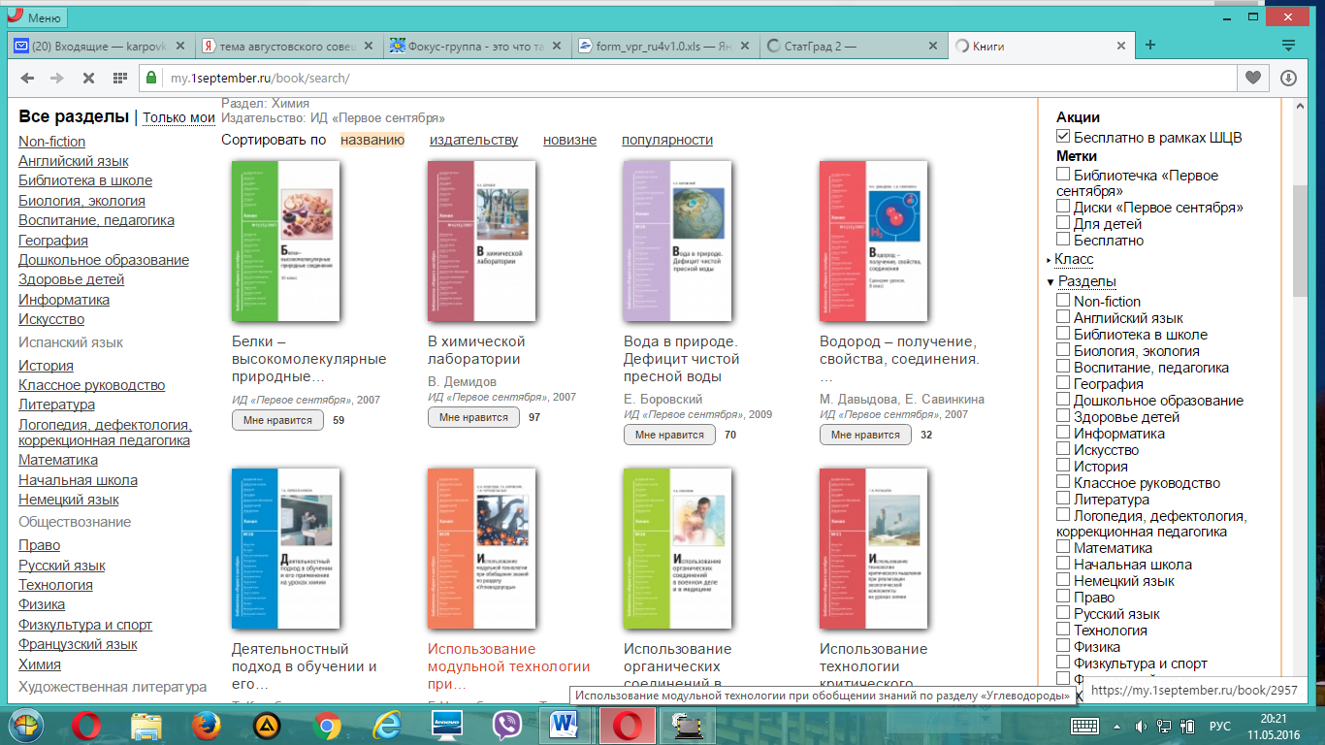Sort books by новизне
Viewport: 1325px width, 745px height.
569,140
